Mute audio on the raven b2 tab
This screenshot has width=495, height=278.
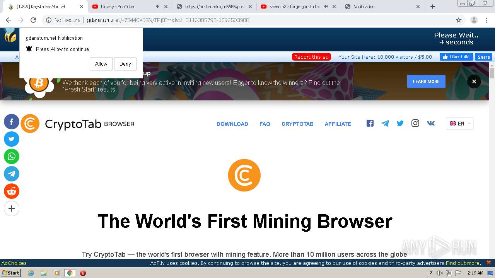(326, 7)
